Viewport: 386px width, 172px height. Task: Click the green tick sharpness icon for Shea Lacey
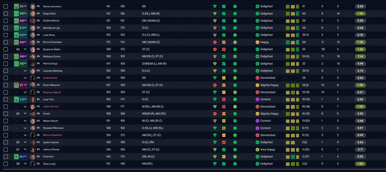pos(223,164)
